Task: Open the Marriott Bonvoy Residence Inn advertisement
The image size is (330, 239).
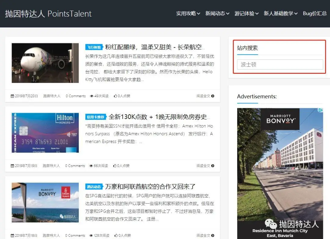Action: 280,173
